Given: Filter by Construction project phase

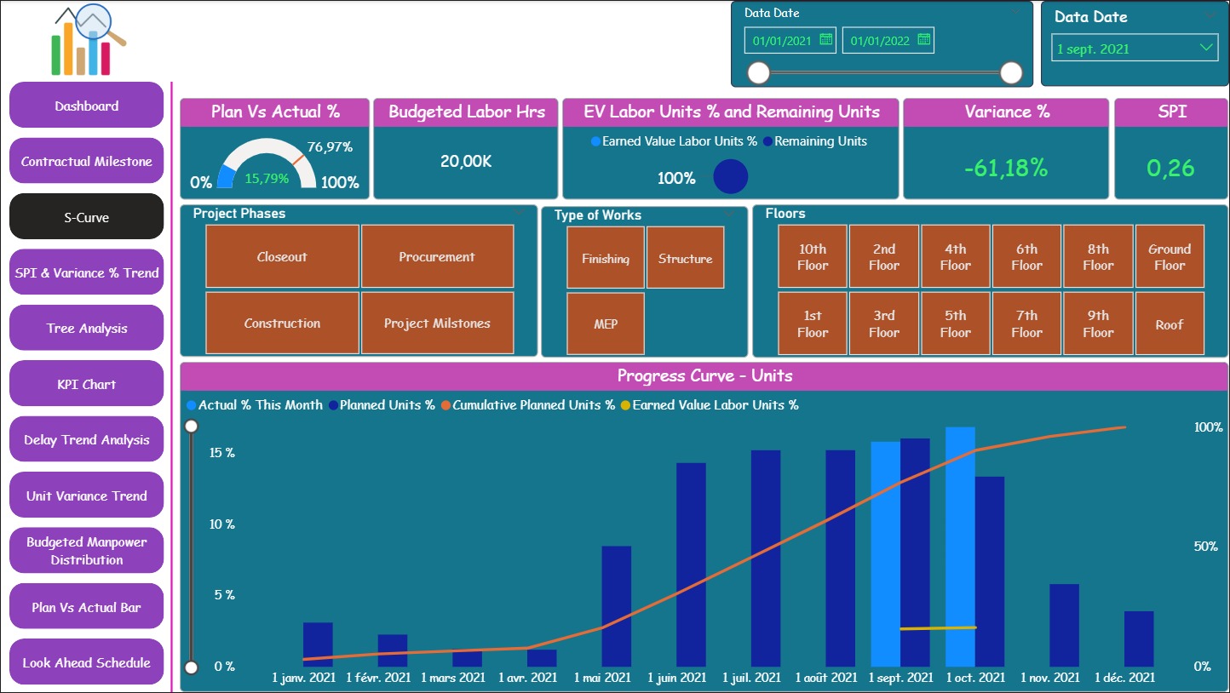Looking at the screenshot, I should 282,323.
